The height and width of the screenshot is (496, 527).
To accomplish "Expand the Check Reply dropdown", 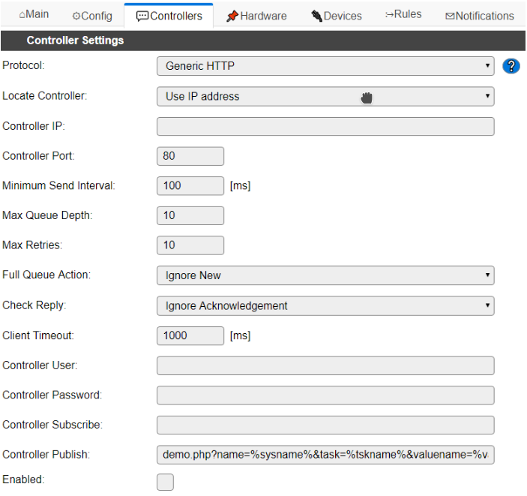I will tap(325, 305).
